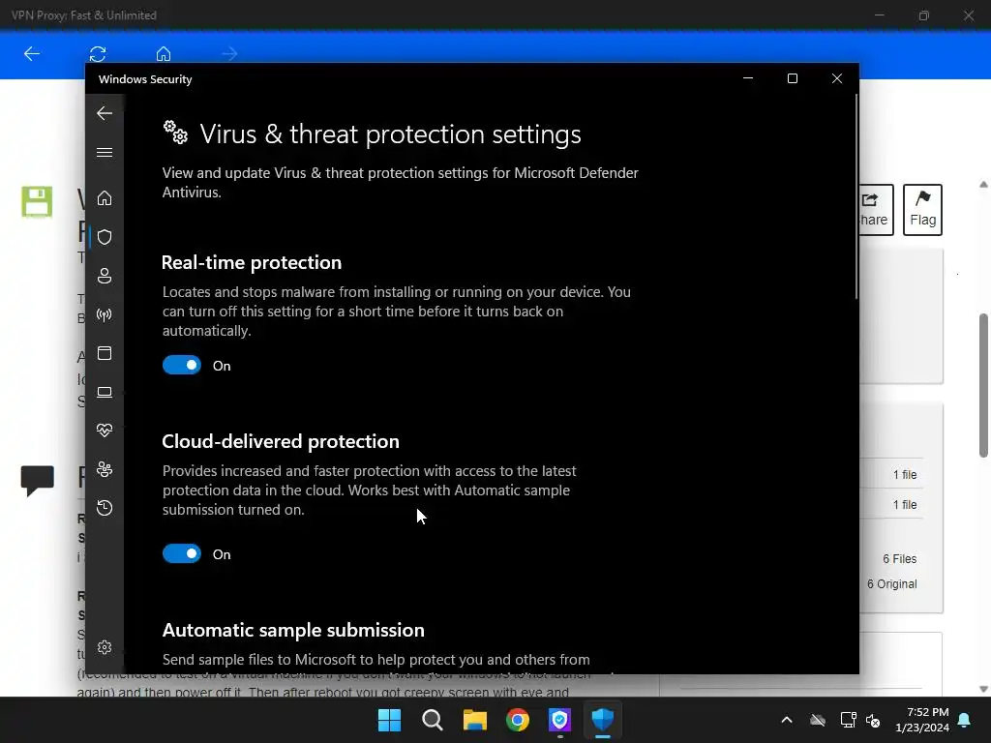Click "Real-time protection" heading
The height and width of the screenshot is (743, 991).
click(252, 262)
